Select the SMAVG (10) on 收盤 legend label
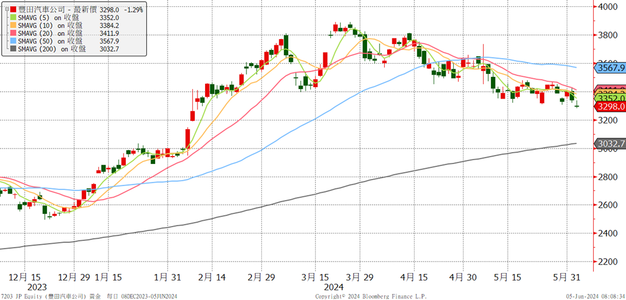 pos(50,25)
